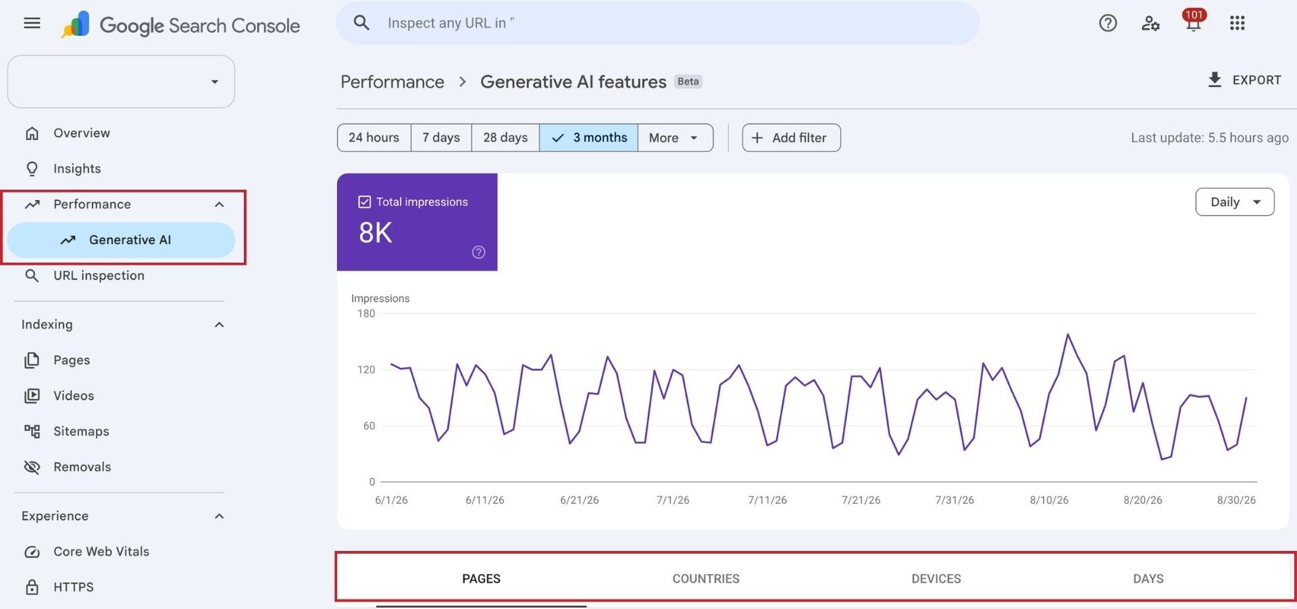
Task: Click the Sitemaps icon
Action: click(x=32, y=431)
